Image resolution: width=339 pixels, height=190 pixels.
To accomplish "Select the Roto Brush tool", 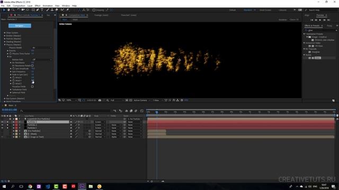I will [x=63, y=10].
